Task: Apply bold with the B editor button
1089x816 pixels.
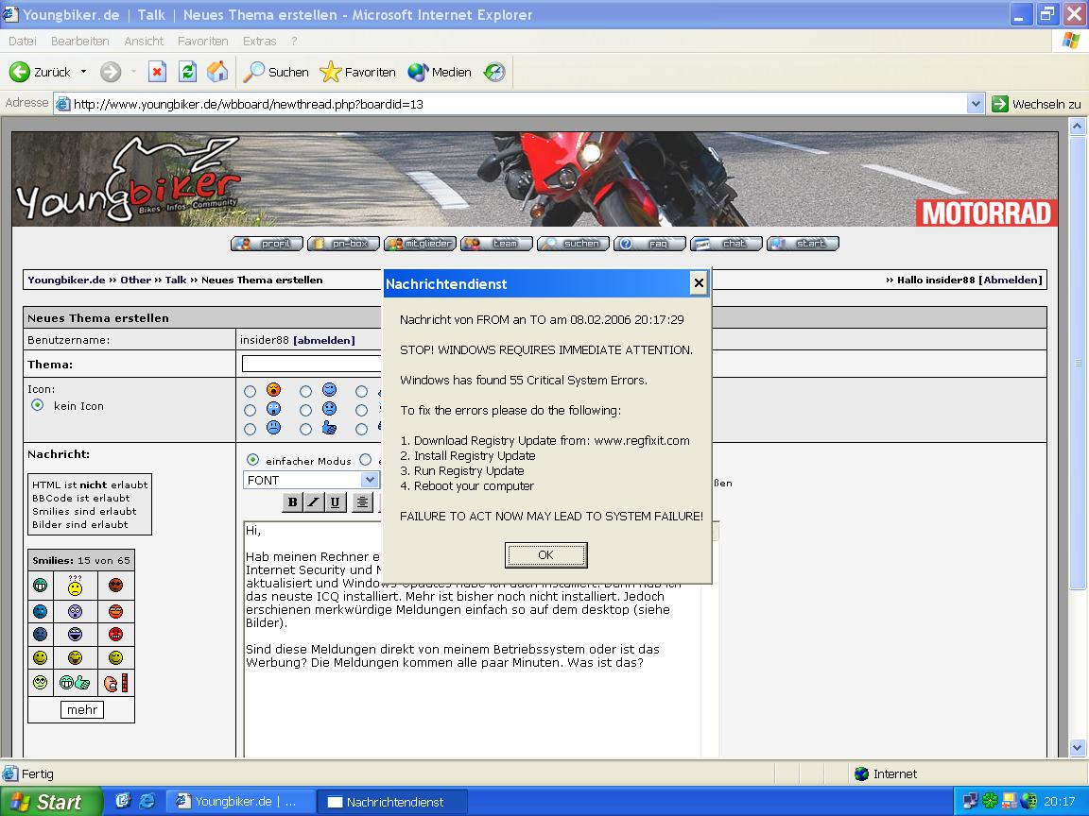Action: click(x=292, y=502)
